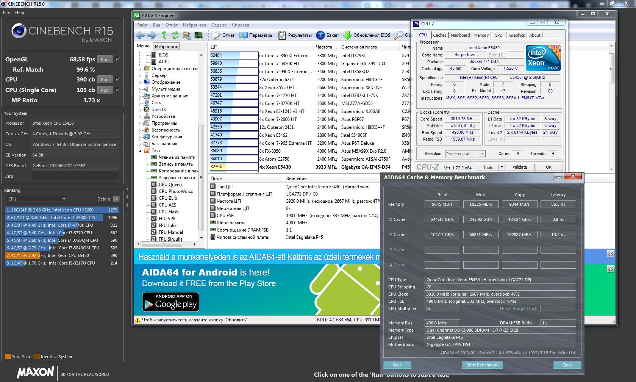Select ranking entry Intel Xeon CPU X5650
The height and width of the screenshot is (382, 636).
[x=62, y=210]
